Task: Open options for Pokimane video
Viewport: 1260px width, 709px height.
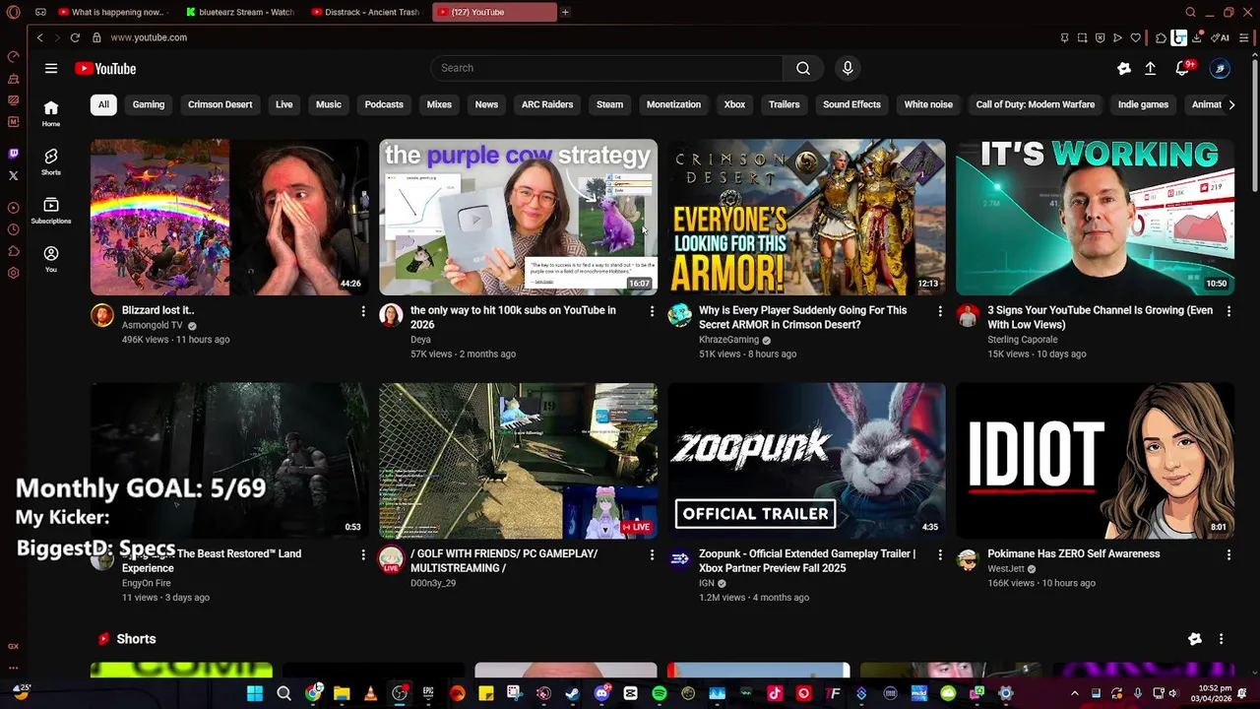Action: click(1228, 554)
